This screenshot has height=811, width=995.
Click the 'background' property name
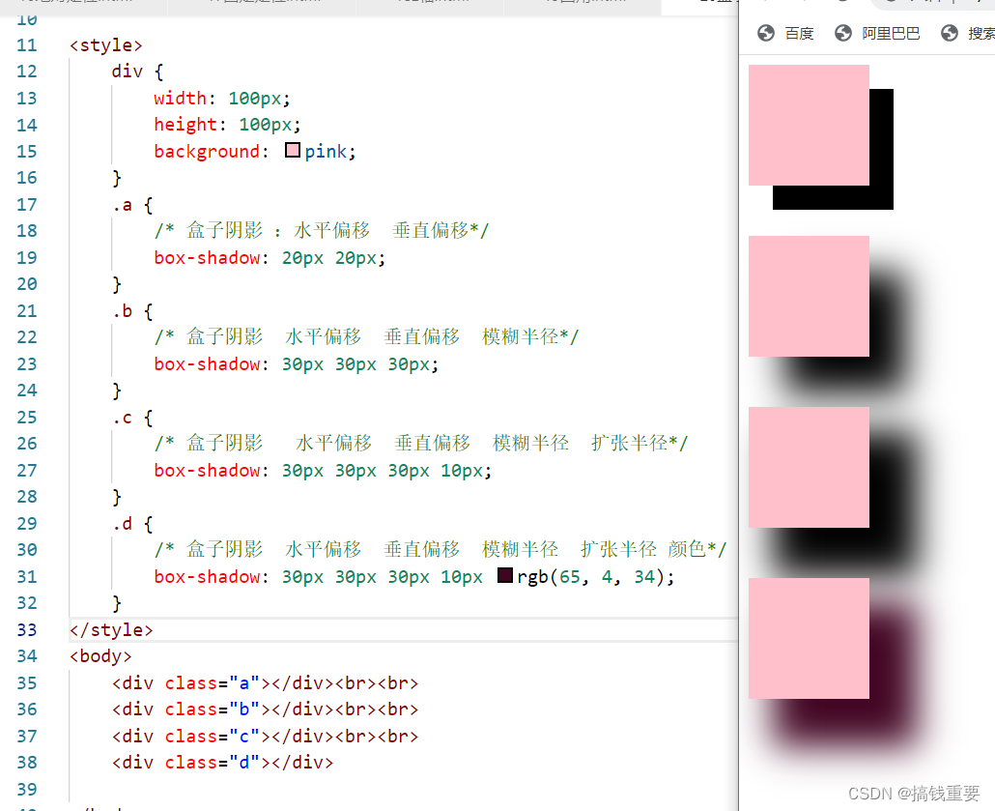pyautogui.click(x=207, y=151)
